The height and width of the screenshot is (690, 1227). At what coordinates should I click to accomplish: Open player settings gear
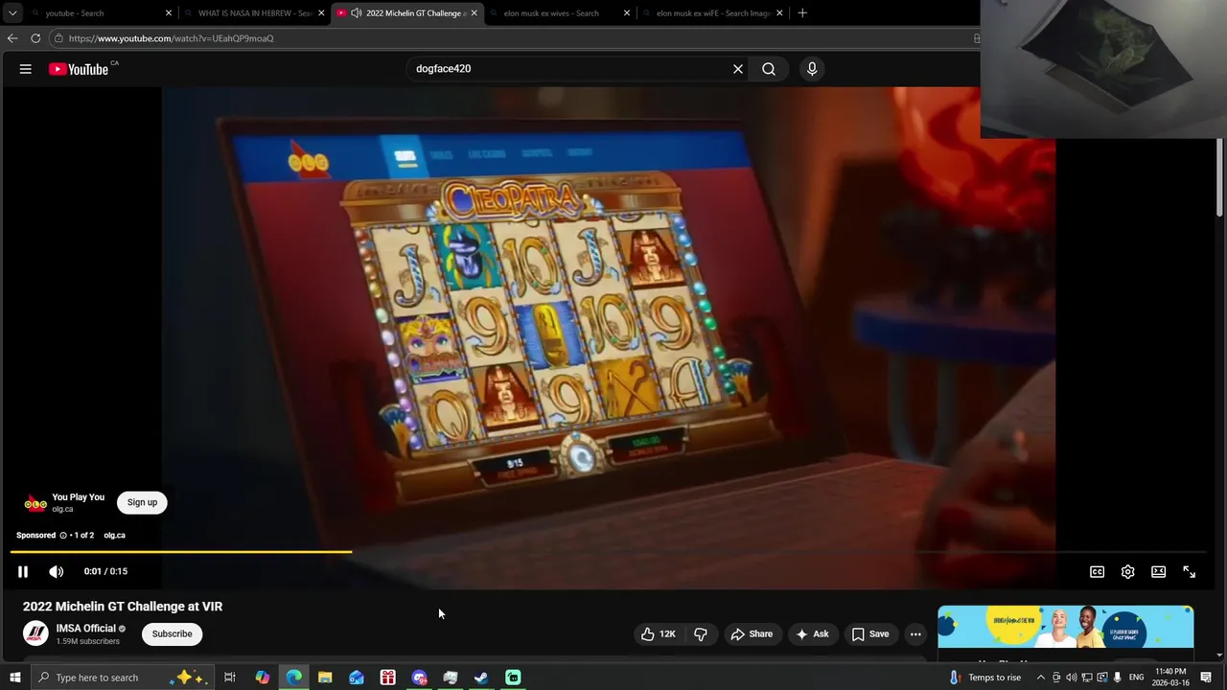tap(1127, 571)
